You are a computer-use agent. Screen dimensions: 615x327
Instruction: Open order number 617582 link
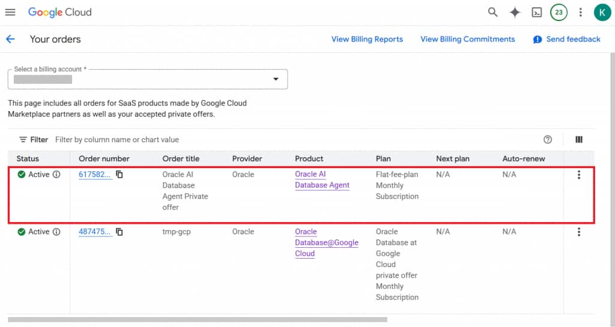point(94,174)
